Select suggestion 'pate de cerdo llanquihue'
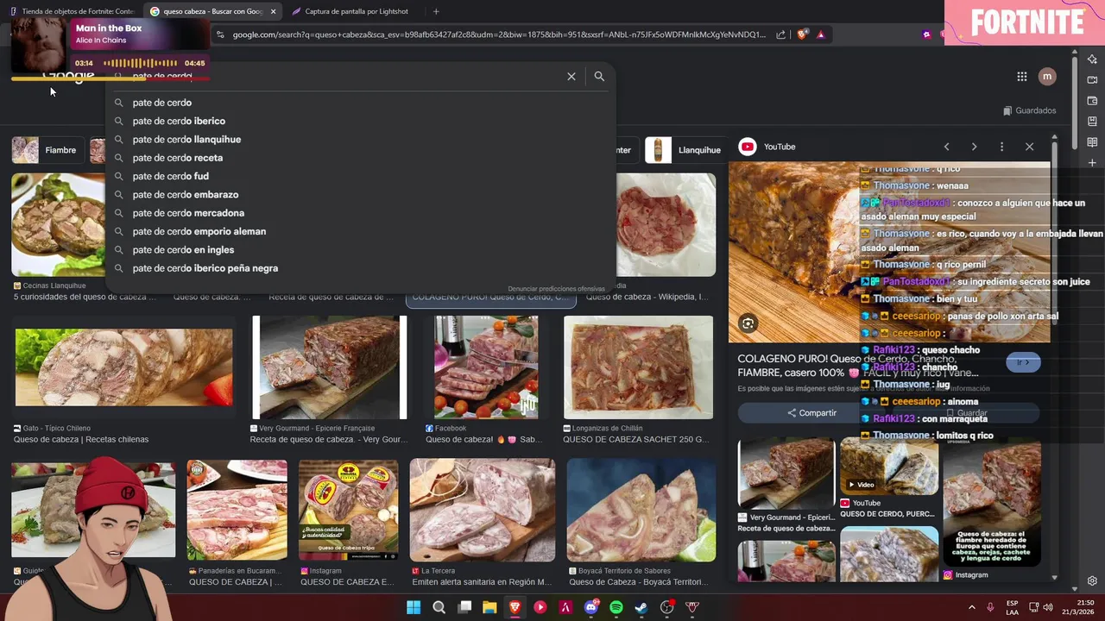Image resolution: width=1105 pixels, height=621 pixels. click(x=361, y=140)
